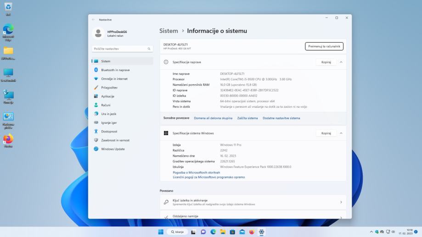Open Računi settings category

(123, 105)
